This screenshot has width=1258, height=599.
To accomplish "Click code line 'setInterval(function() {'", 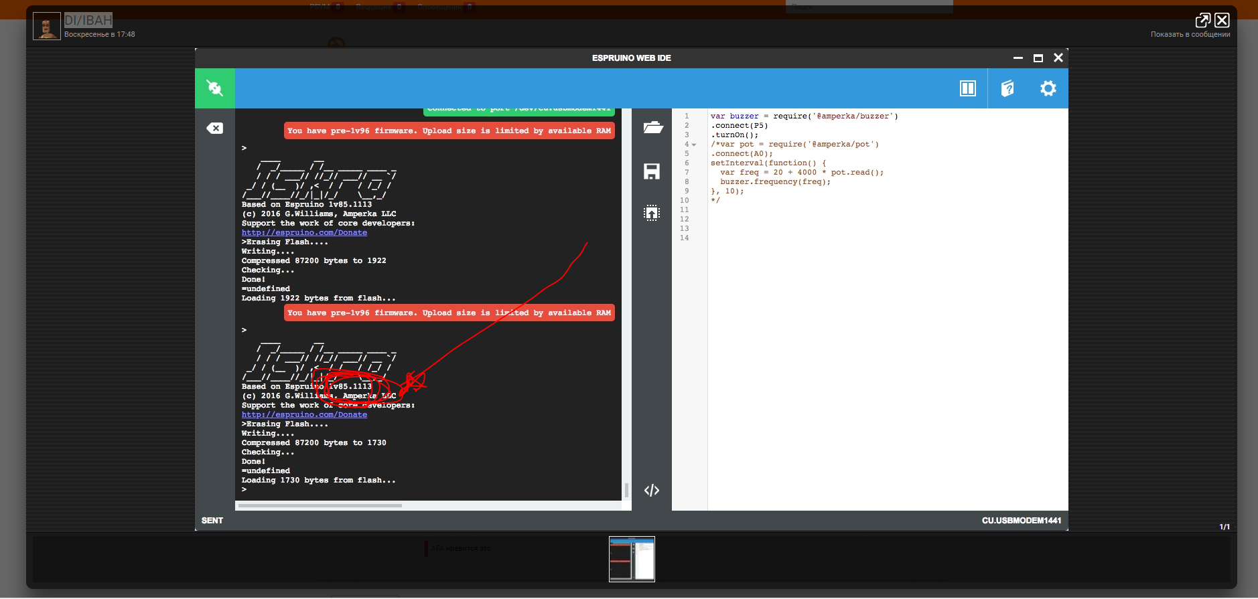I will point(768,163).
